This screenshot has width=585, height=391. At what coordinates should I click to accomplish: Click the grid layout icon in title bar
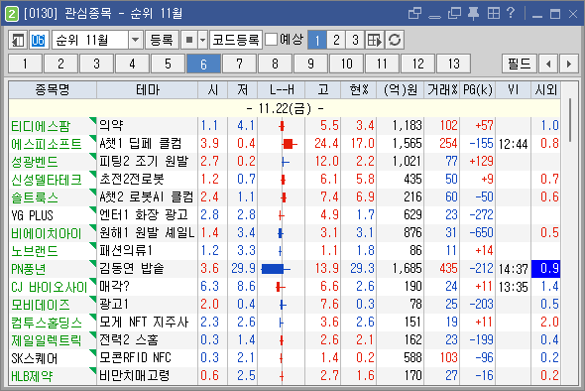pyautogui.click(x=494, y=14)
